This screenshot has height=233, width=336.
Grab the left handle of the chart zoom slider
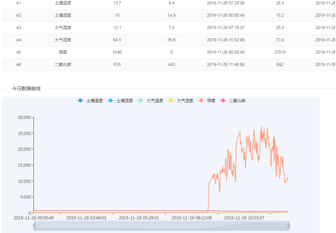pyautogui.click(x=35, y=226)
